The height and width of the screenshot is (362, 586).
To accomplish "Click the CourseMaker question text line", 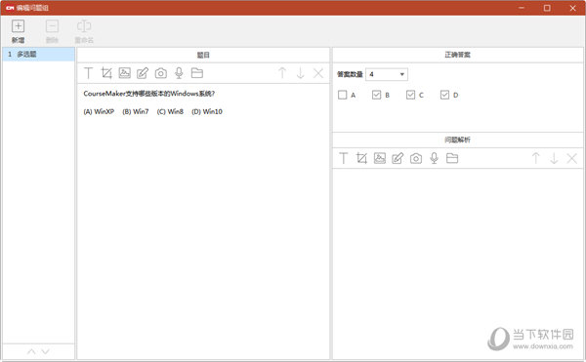I will click(x=148, y=94).
